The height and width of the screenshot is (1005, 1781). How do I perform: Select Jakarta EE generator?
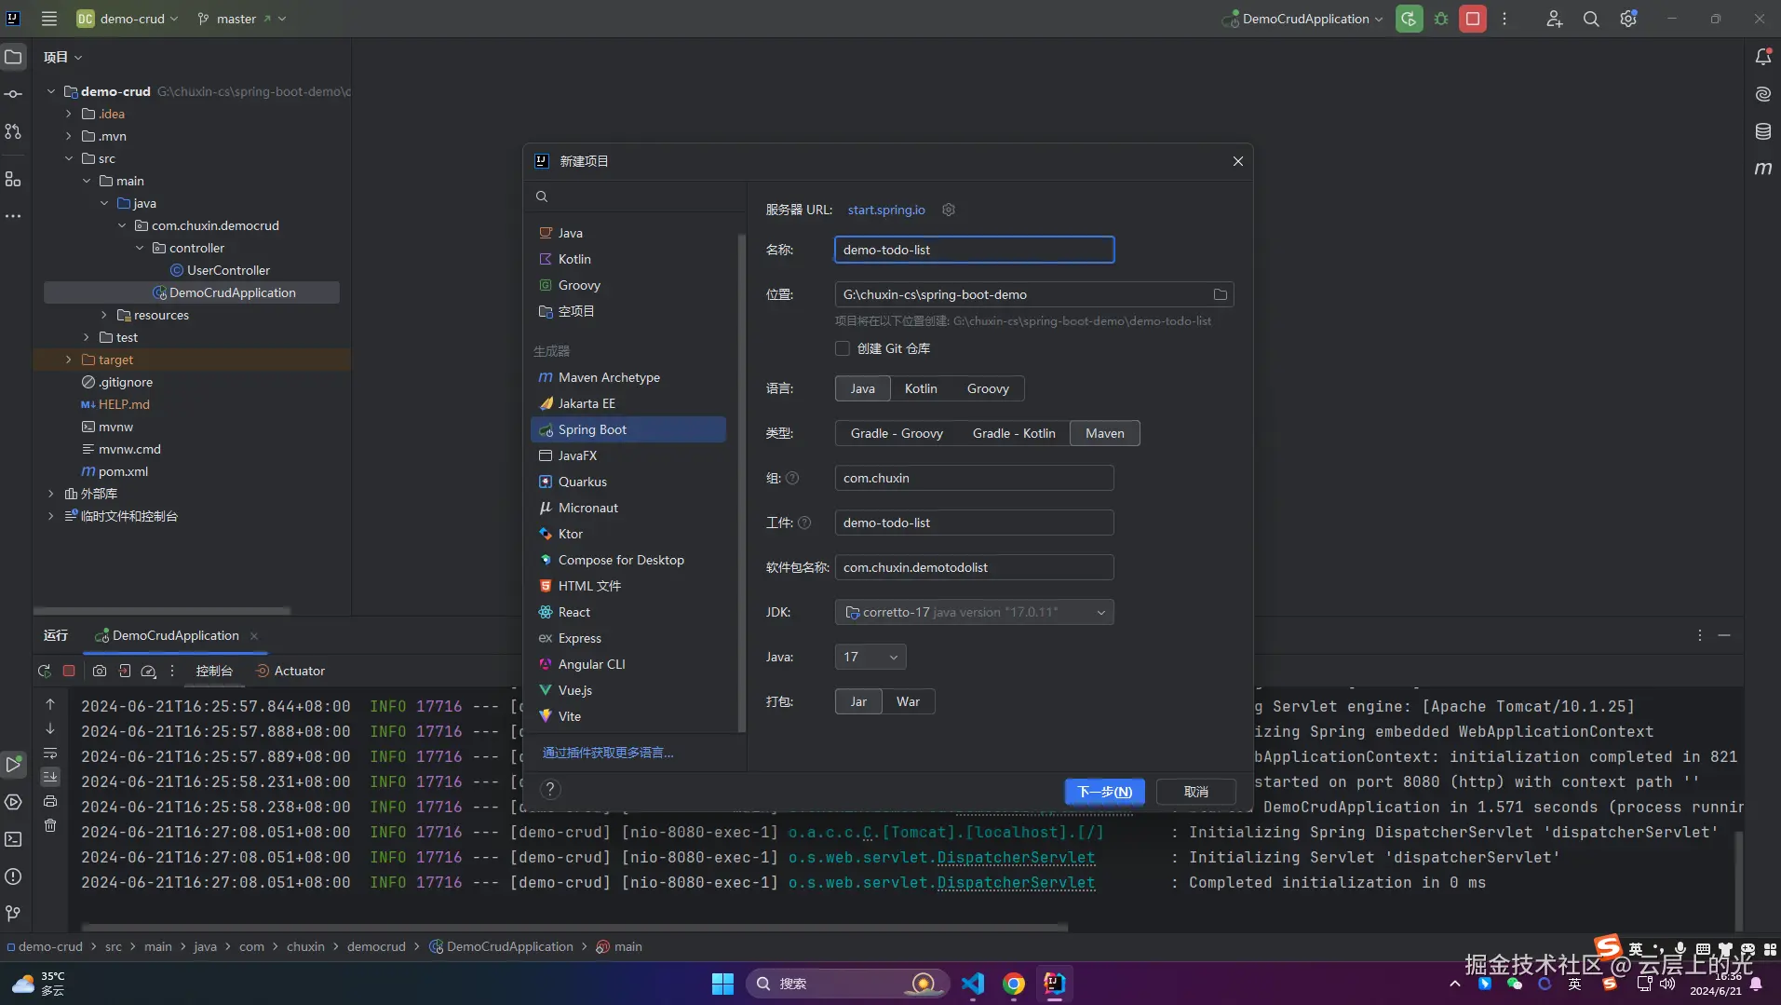pos(628,403)
